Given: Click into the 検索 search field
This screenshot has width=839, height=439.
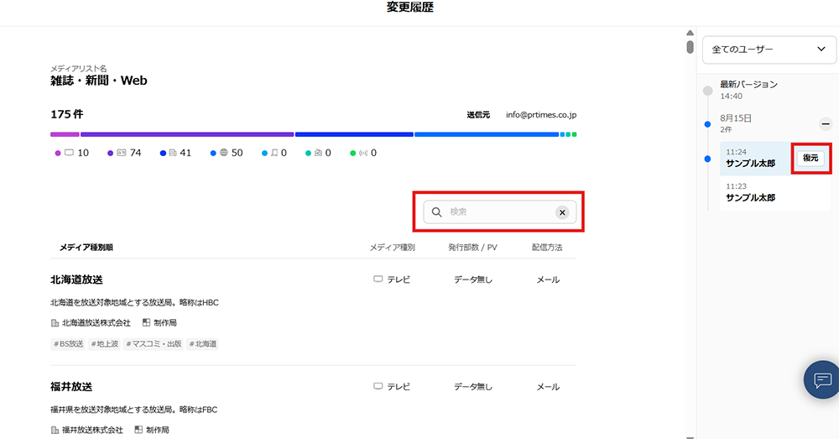Looking at the screenshot, I should pos(500,212).
